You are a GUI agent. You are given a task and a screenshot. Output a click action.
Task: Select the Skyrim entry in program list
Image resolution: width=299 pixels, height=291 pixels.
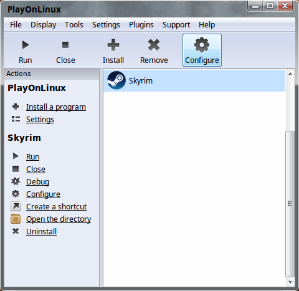(194, 80)
